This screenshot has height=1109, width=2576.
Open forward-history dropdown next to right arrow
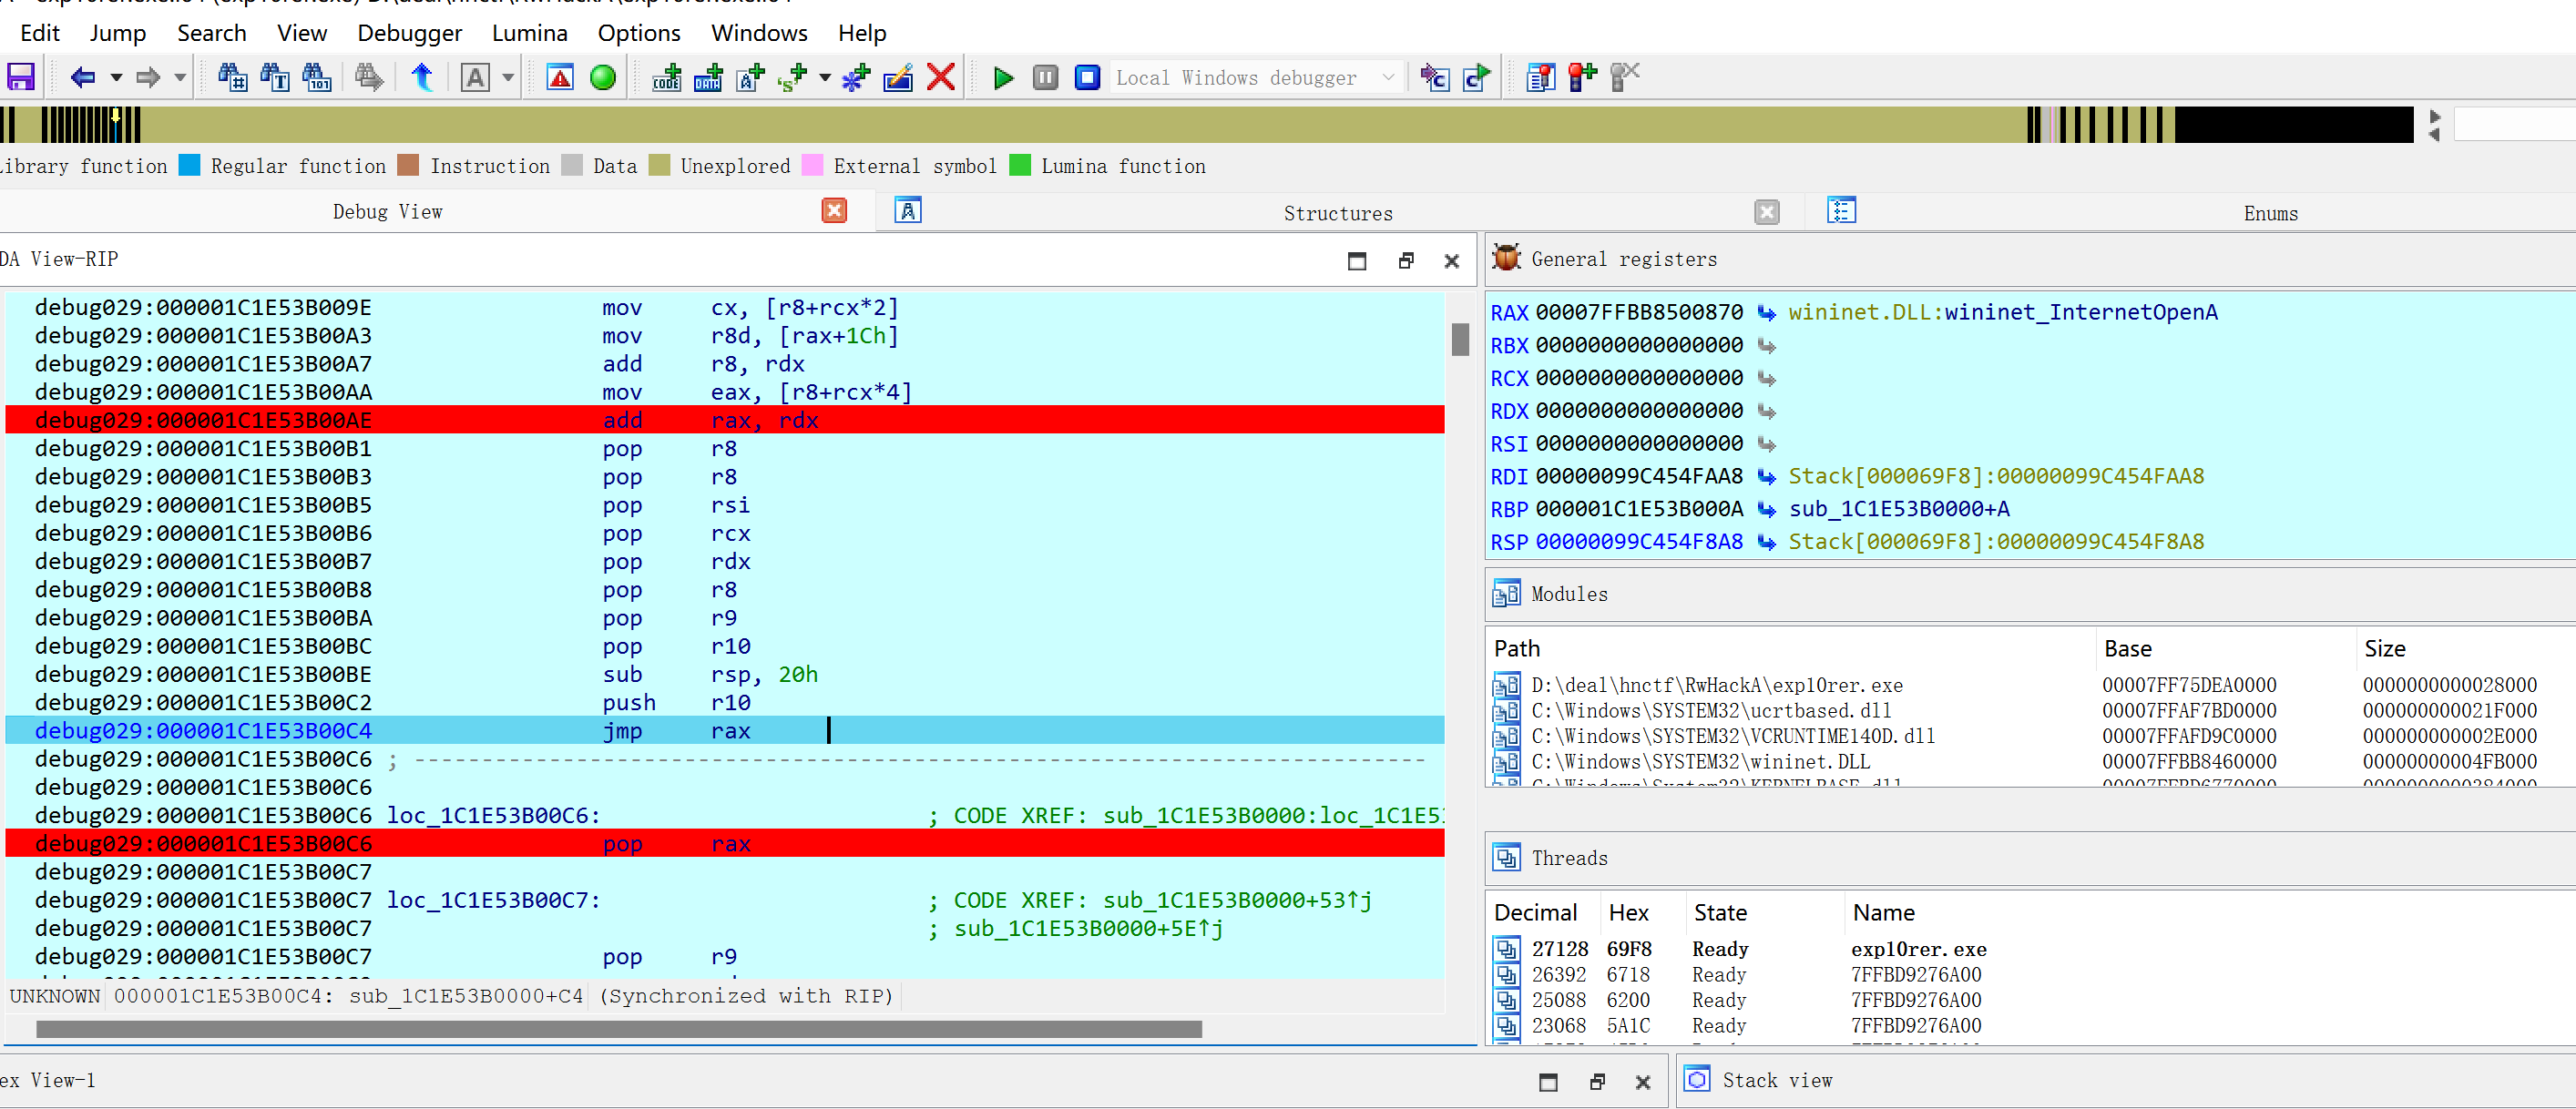(180, 77)
